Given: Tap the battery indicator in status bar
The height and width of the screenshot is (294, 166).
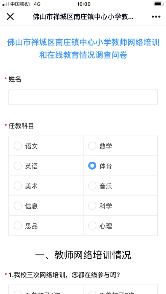Looking at the screenshot, I should pyautogui.click(x=158, y=4).
